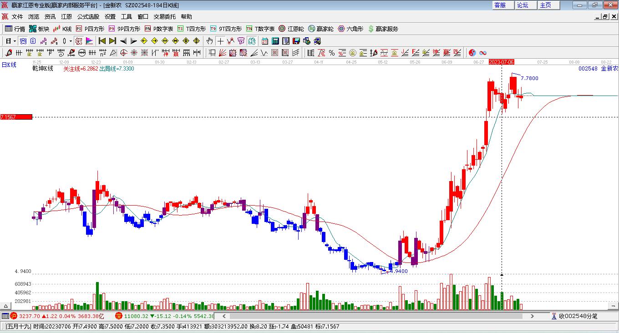This screenshot has width=619, height=333.
Task: Switch to the K线 chart view
Action: pyautogui.click(x=62, y=29)
